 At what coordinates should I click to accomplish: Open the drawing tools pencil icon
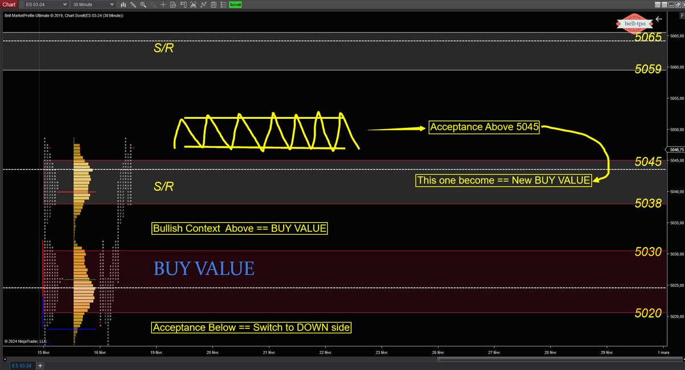[x=133, y=5]
